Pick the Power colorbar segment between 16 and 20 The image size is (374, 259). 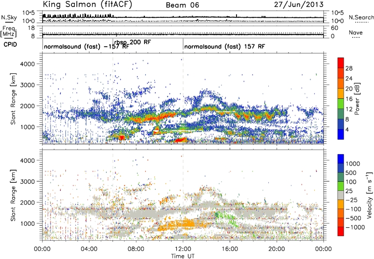tap(341, 94)
